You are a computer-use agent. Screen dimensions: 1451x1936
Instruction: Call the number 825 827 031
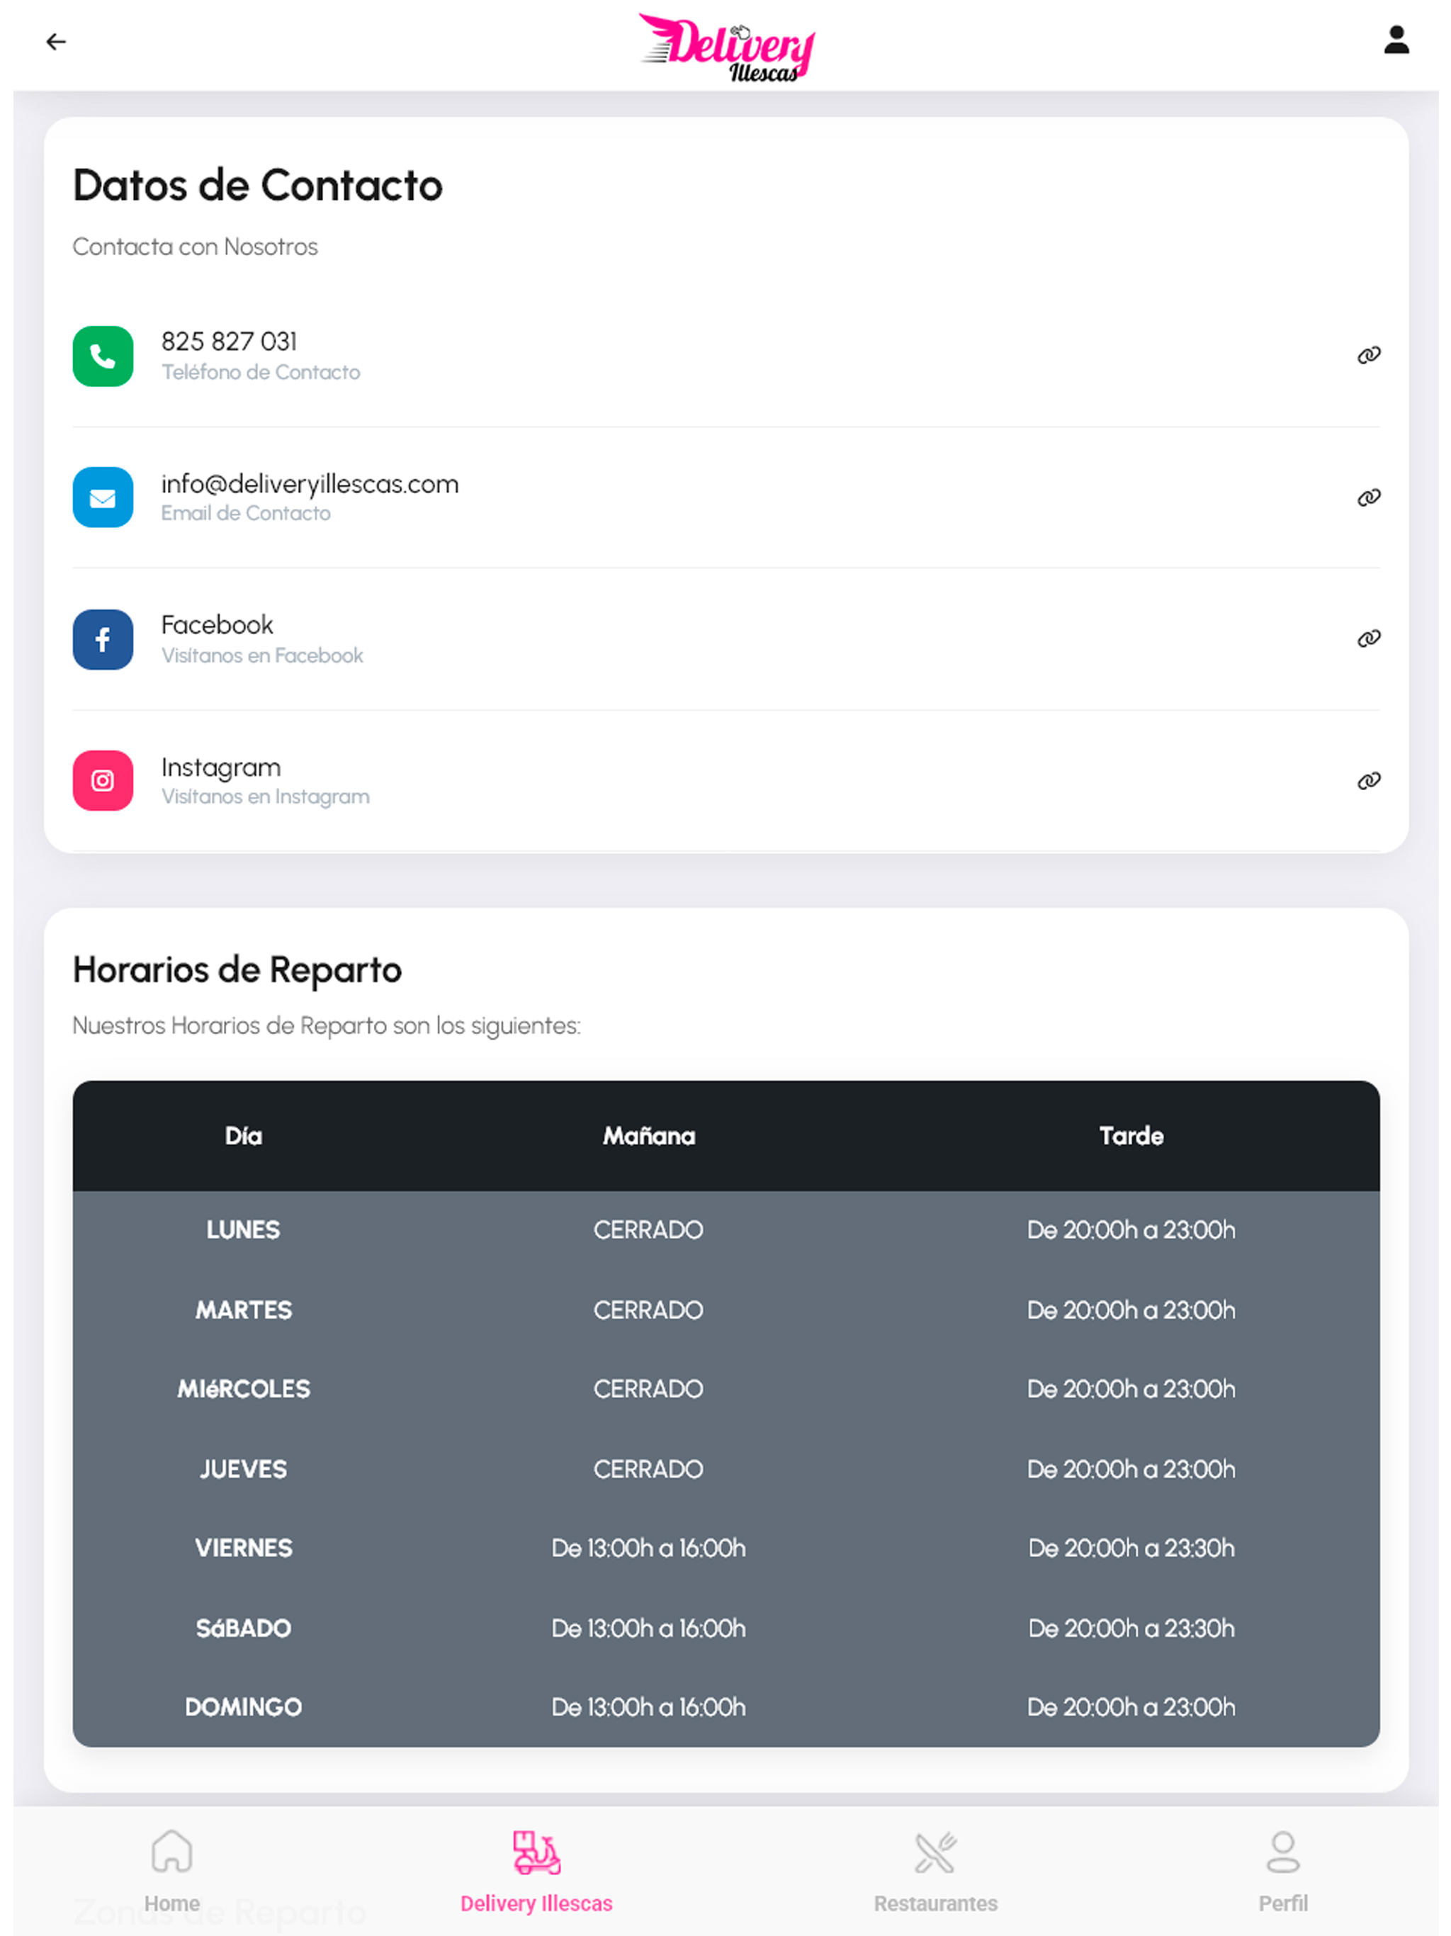click(x=230, y=342)
